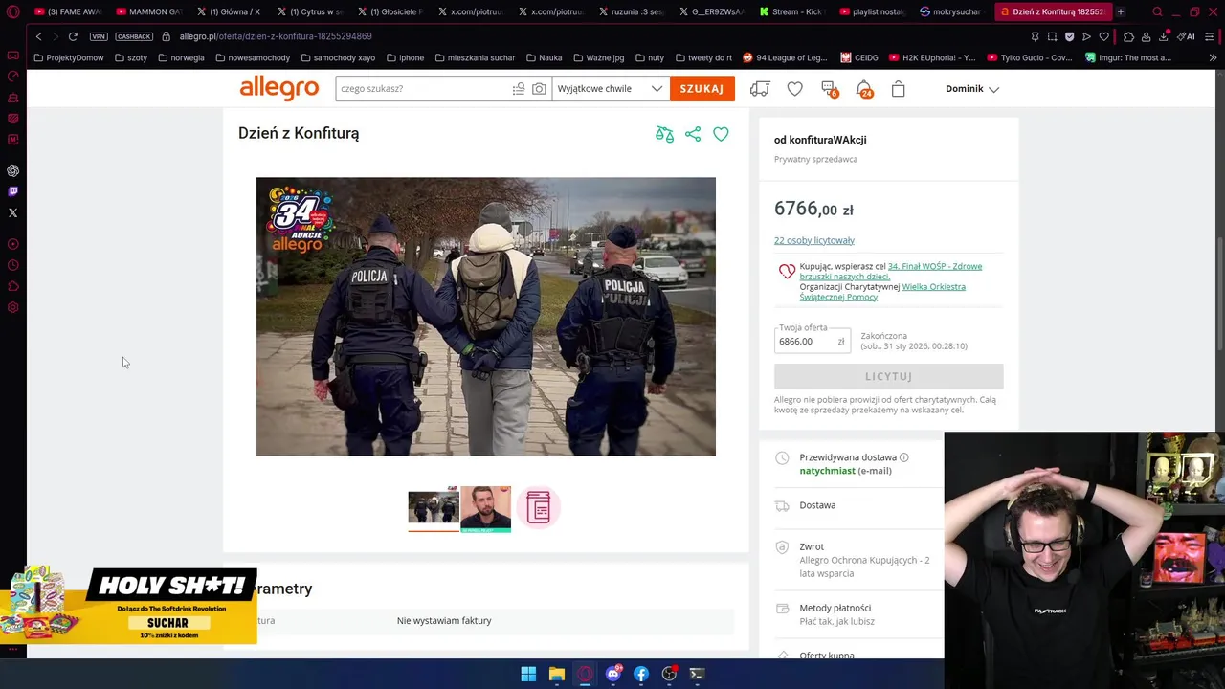Click info icon next to Przewidywana dostawa
Screen dimensions: 1225x689
pyautogui.click(x=903, y=457)
